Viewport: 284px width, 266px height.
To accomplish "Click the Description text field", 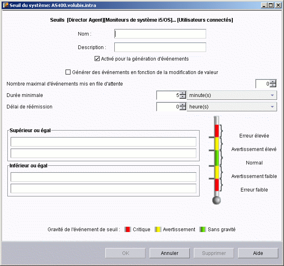I will tap(160, 47).
